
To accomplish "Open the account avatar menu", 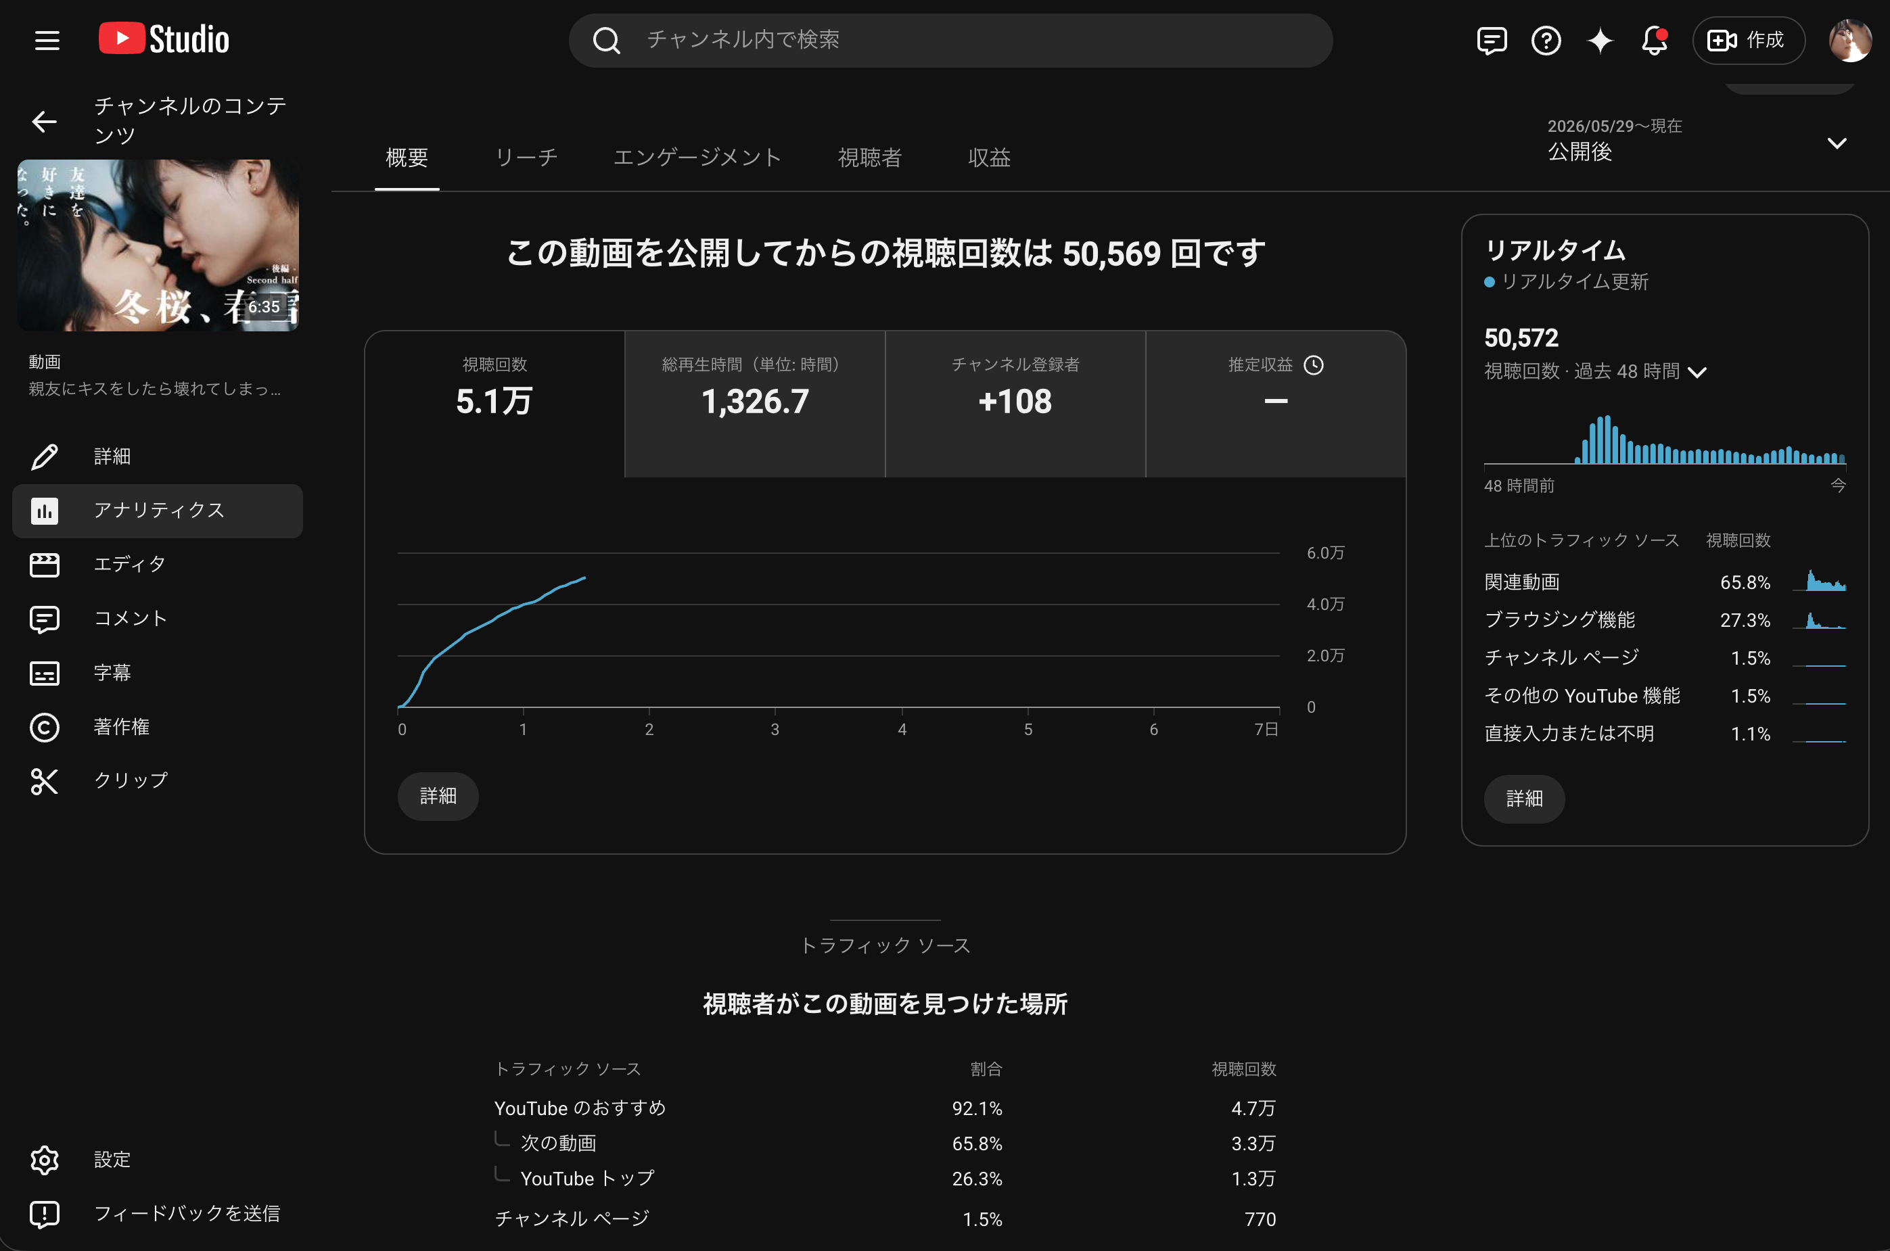I will pos(1850,40).
